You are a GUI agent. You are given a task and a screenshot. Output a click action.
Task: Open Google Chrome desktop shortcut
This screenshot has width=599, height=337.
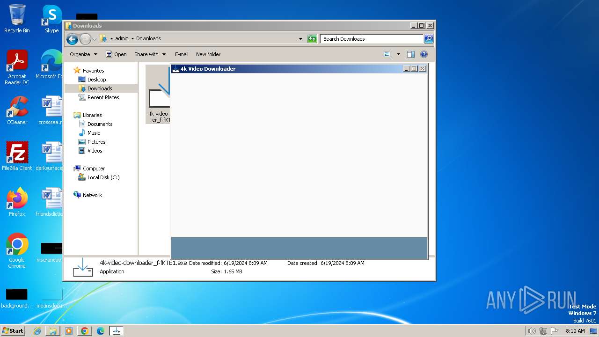17,250
